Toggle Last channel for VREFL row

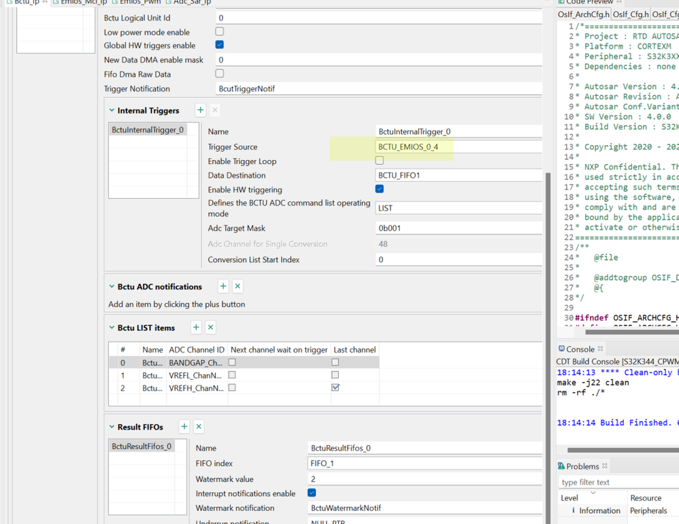click(335, 374)
